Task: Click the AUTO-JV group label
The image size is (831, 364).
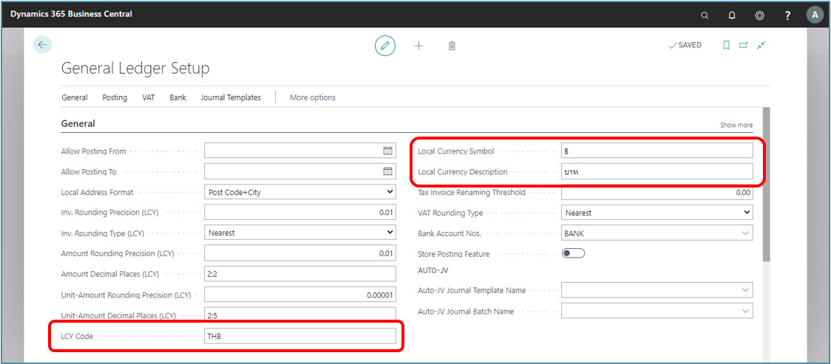Action: (x=433, y=269)
